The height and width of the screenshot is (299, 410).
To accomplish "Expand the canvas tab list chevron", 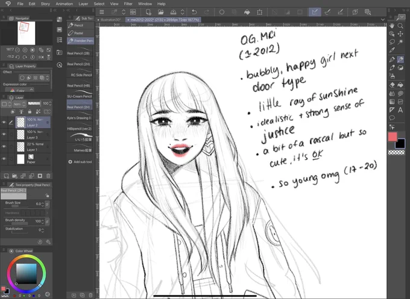I will (383, 20).
